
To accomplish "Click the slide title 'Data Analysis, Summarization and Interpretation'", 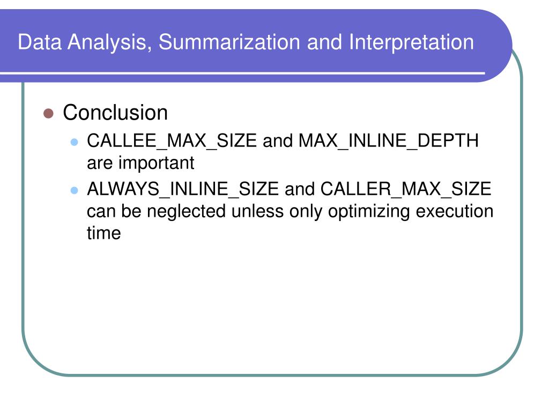I will [246, 43].
